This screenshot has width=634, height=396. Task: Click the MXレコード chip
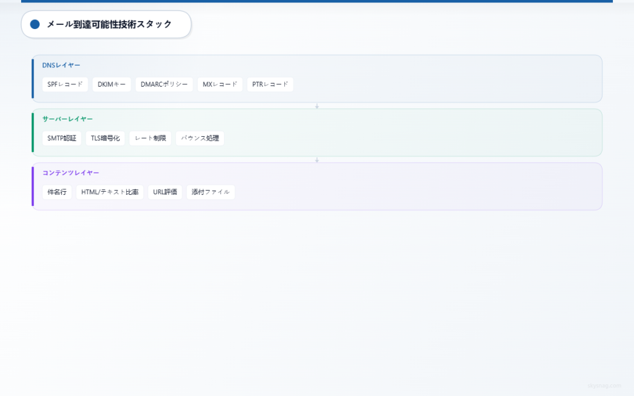[220, 84]
